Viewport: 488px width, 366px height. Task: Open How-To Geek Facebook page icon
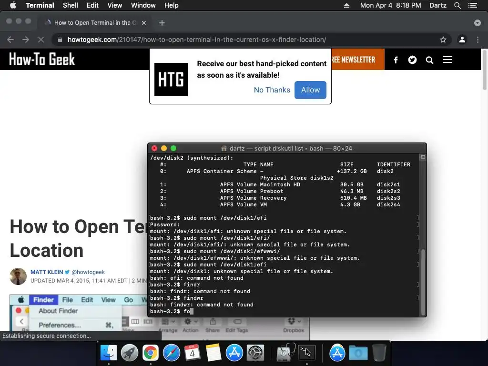point(396,60)
